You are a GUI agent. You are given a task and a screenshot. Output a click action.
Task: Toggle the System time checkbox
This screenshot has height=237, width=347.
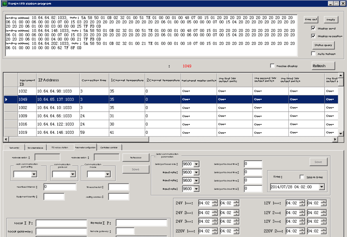point(302,177)
